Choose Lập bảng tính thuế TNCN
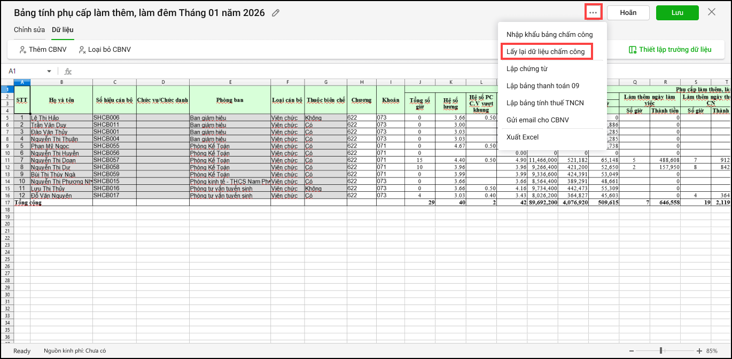 (x=545, y=103)
